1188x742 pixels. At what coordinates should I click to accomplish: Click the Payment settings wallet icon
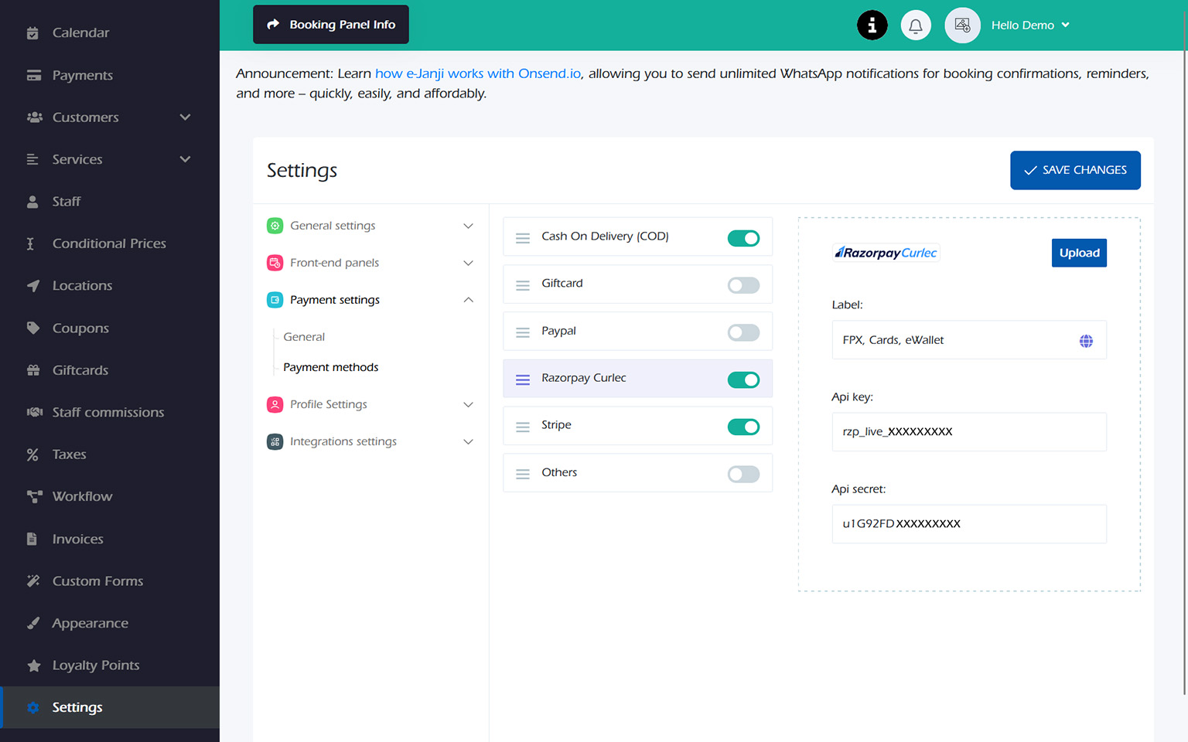275,300
